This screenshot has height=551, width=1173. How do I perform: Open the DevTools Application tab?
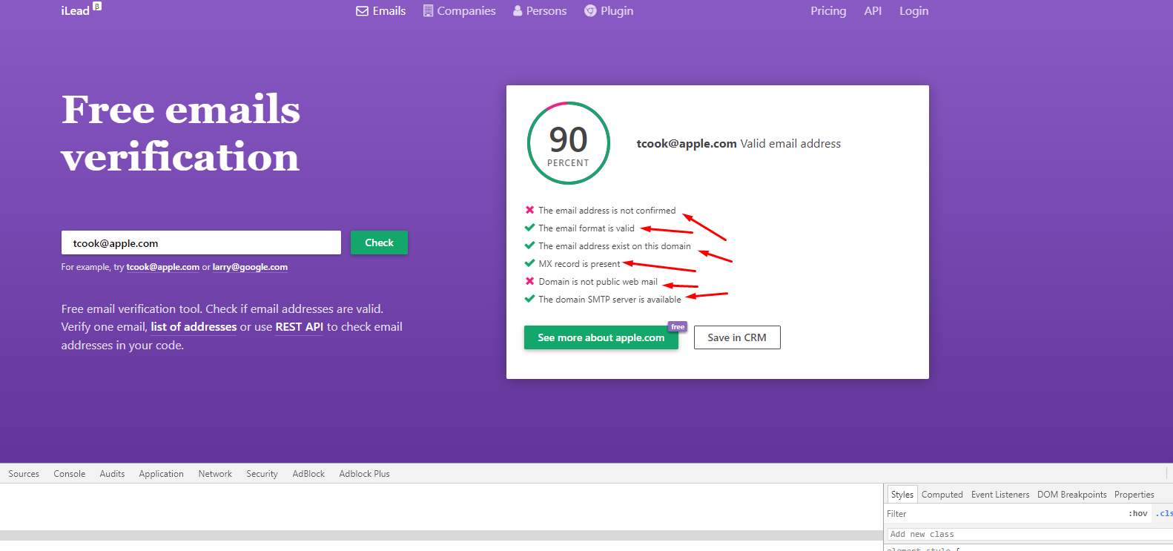(161, 474)
